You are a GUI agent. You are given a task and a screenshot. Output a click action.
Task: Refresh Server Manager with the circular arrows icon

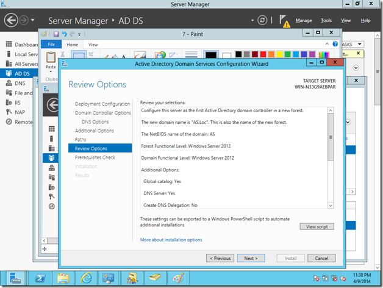(262, 20)
